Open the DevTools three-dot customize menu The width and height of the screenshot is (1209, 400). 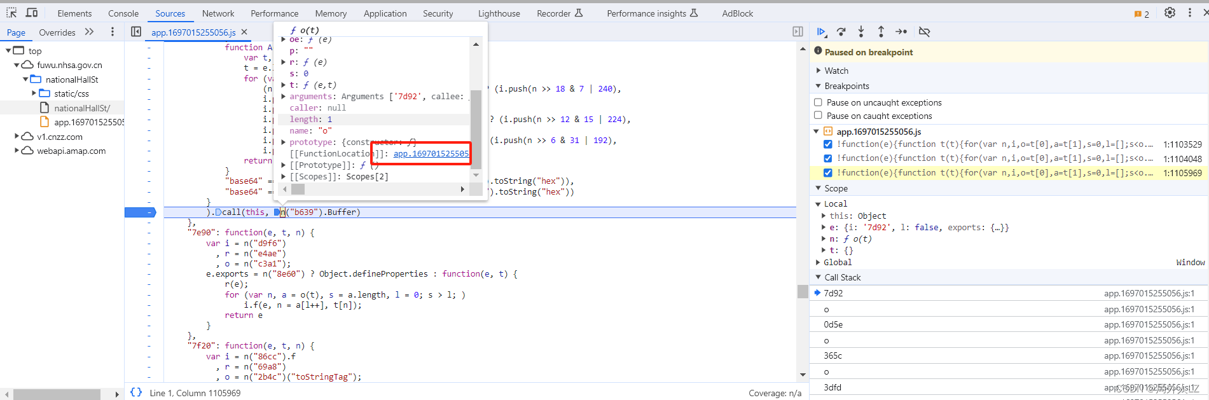tap(1190, 13)
